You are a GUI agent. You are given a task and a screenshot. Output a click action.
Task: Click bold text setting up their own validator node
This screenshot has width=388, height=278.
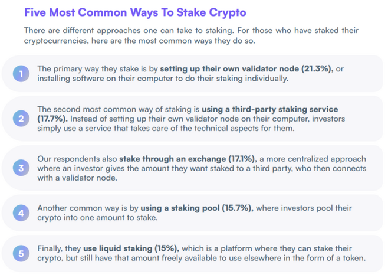[229, 68]
